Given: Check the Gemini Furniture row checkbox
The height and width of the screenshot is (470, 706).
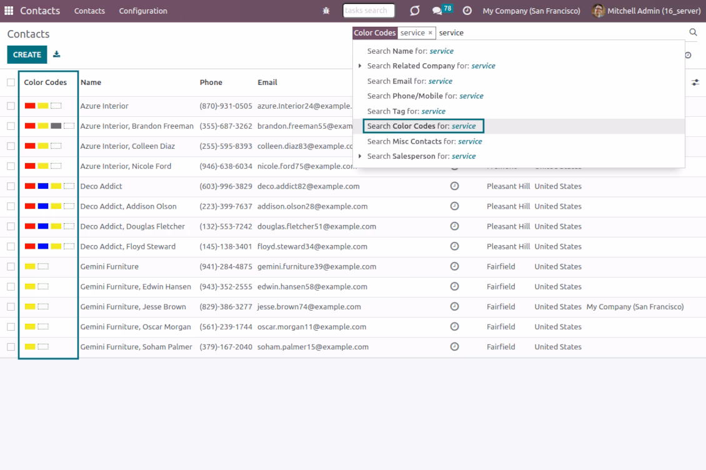Looking at the screenshot, I should pos(11,266).
